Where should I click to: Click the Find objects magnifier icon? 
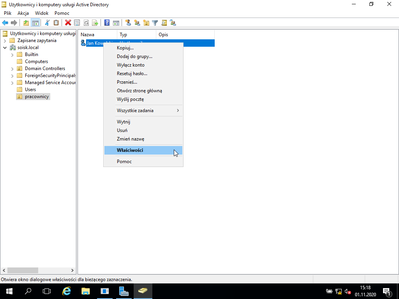(164, 23)
